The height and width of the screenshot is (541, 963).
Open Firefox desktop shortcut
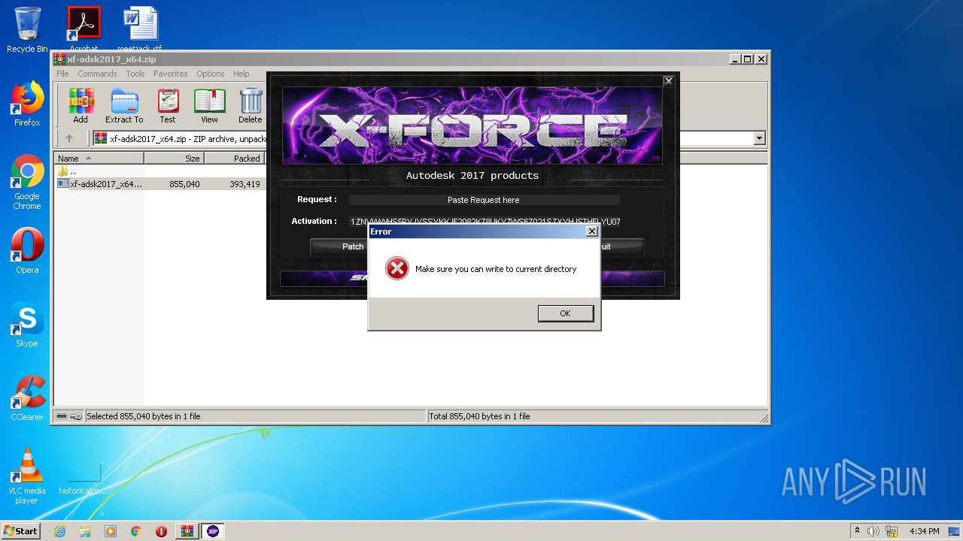pos(27,104)
